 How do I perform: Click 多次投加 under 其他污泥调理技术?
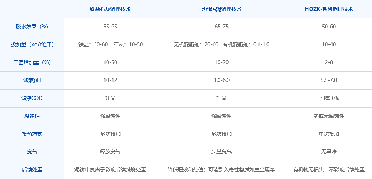[221, 134]
